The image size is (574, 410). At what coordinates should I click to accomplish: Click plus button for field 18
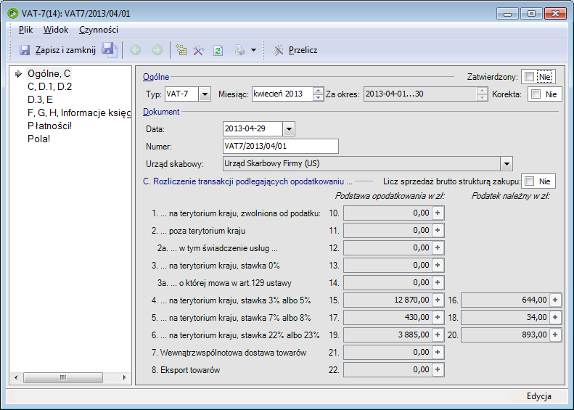(555, 317)
